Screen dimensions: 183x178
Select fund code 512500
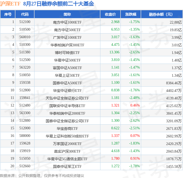click(25, 60)
